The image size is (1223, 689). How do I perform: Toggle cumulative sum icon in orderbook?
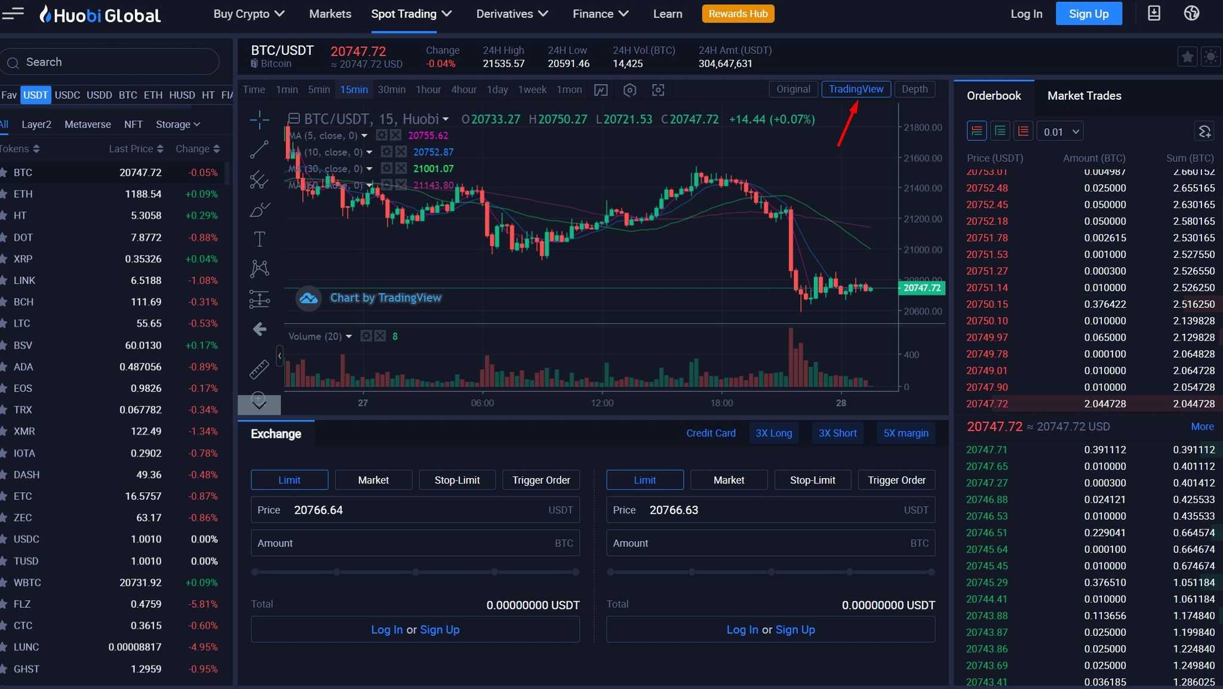[1204, 131]
